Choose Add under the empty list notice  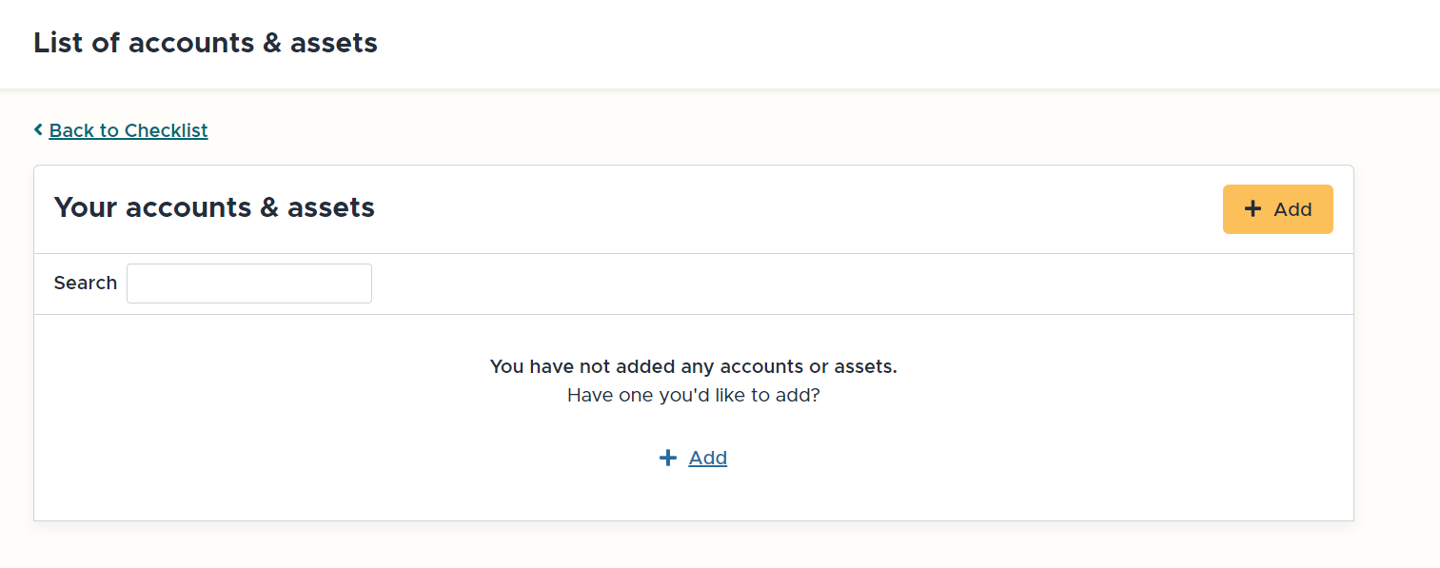pyautogui.click(x=708, y=458)
